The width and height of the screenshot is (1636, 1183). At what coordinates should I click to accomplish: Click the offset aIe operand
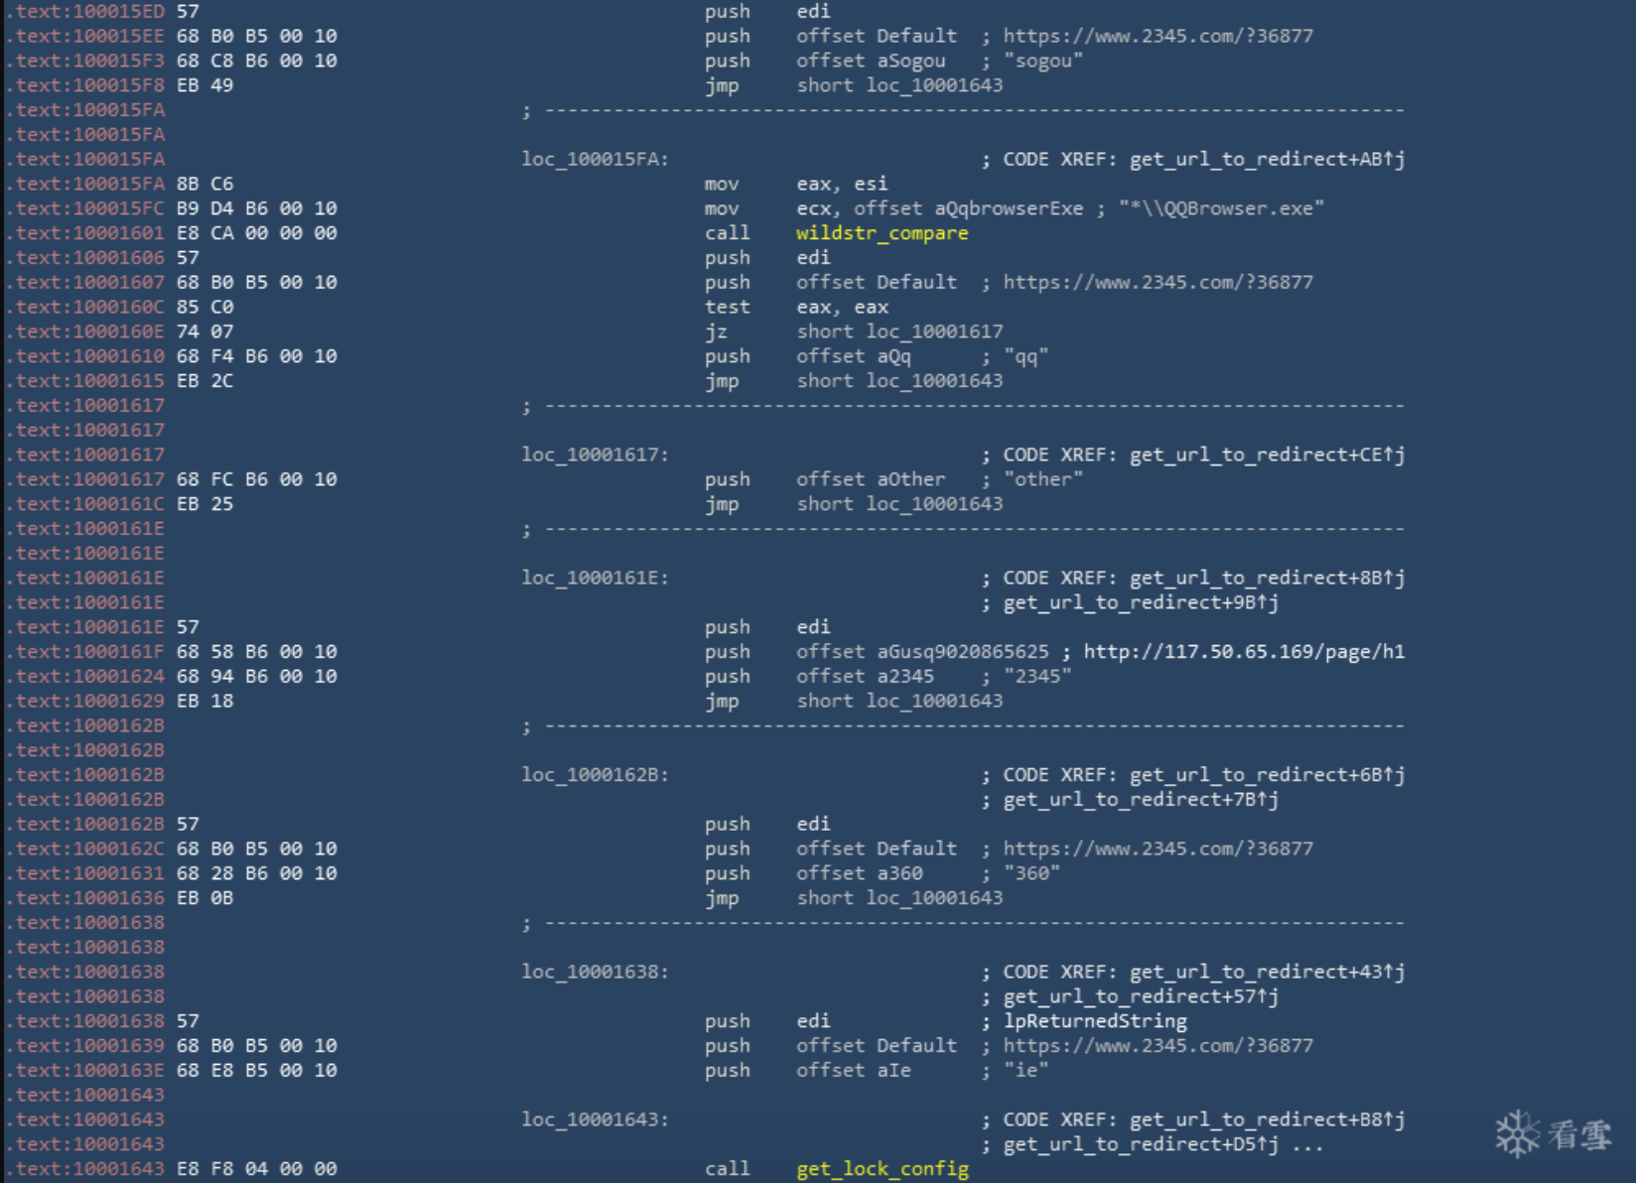click(853, 1071)
